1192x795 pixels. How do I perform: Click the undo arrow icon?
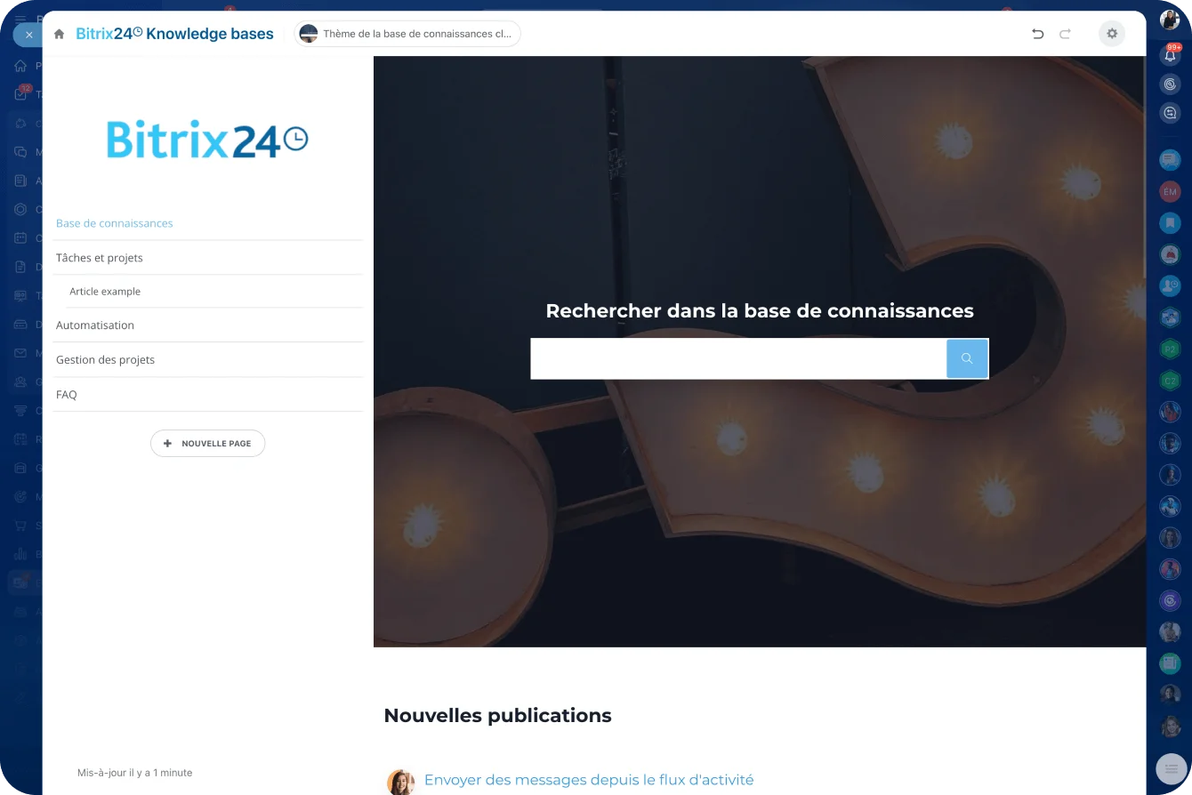pyautogui.click(x=1037, y=34)
